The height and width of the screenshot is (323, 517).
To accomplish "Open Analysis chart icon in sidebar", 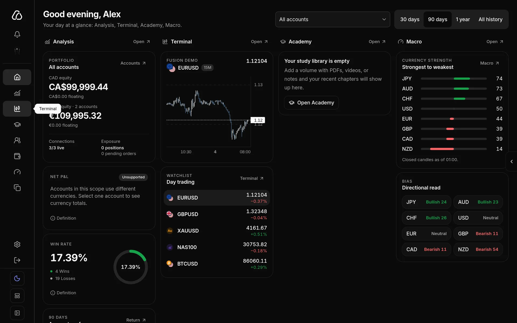I will coord(17,93).
